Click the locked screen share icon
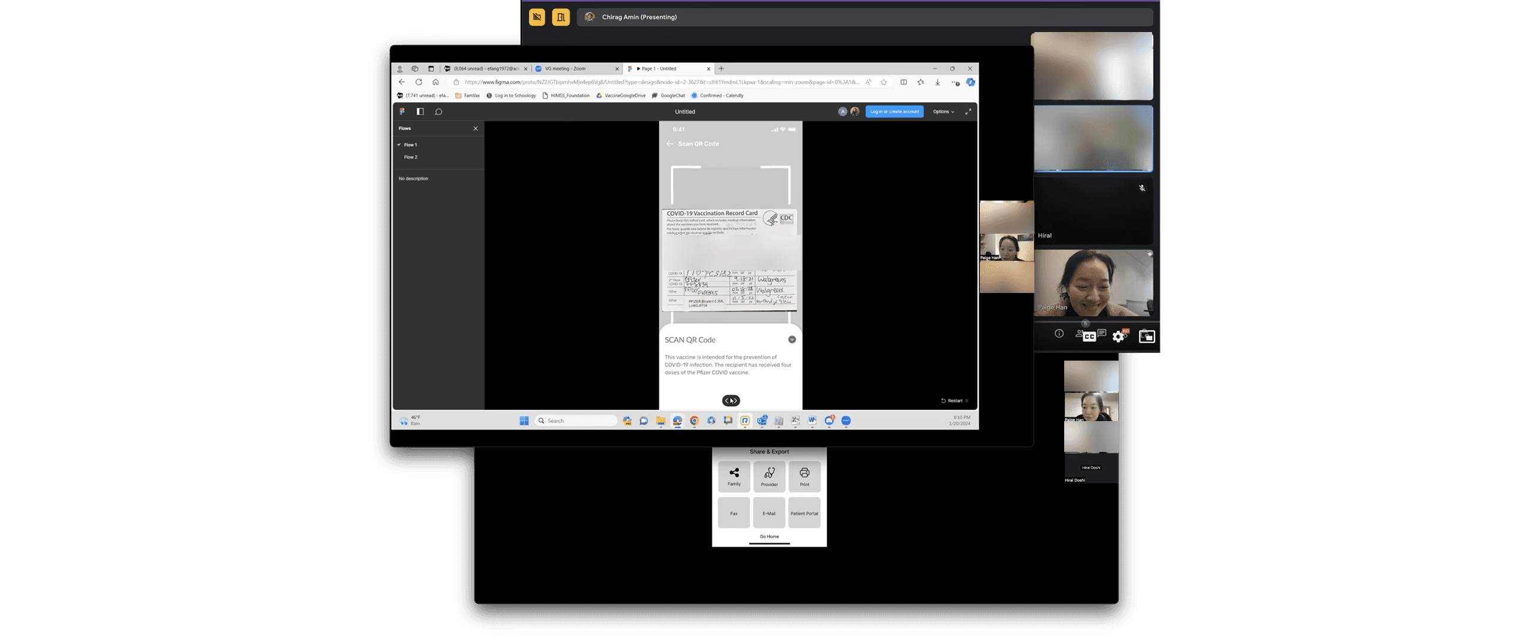1525x637 pixels. tap(1147, 336)
